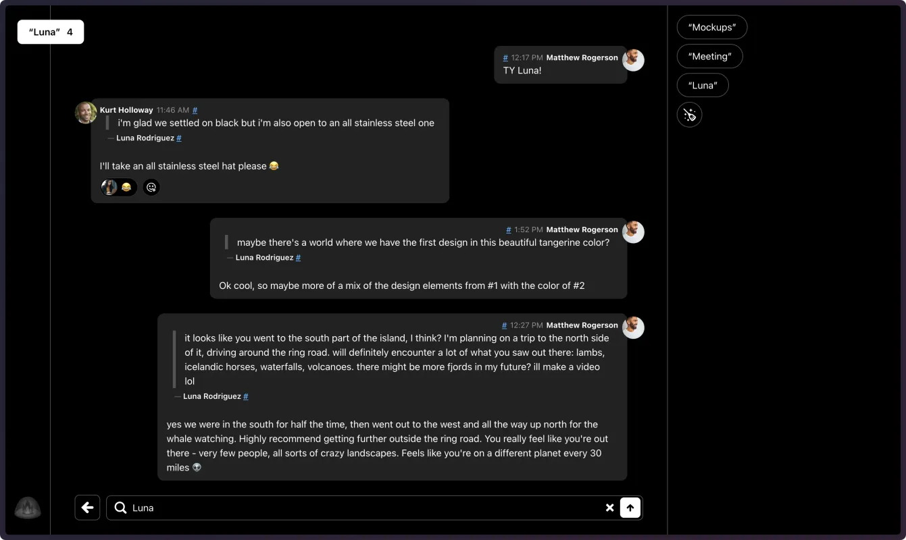The height and width of the screenshot is (540, 906).
Task: Clear the Luna search text
Action: 609,508
